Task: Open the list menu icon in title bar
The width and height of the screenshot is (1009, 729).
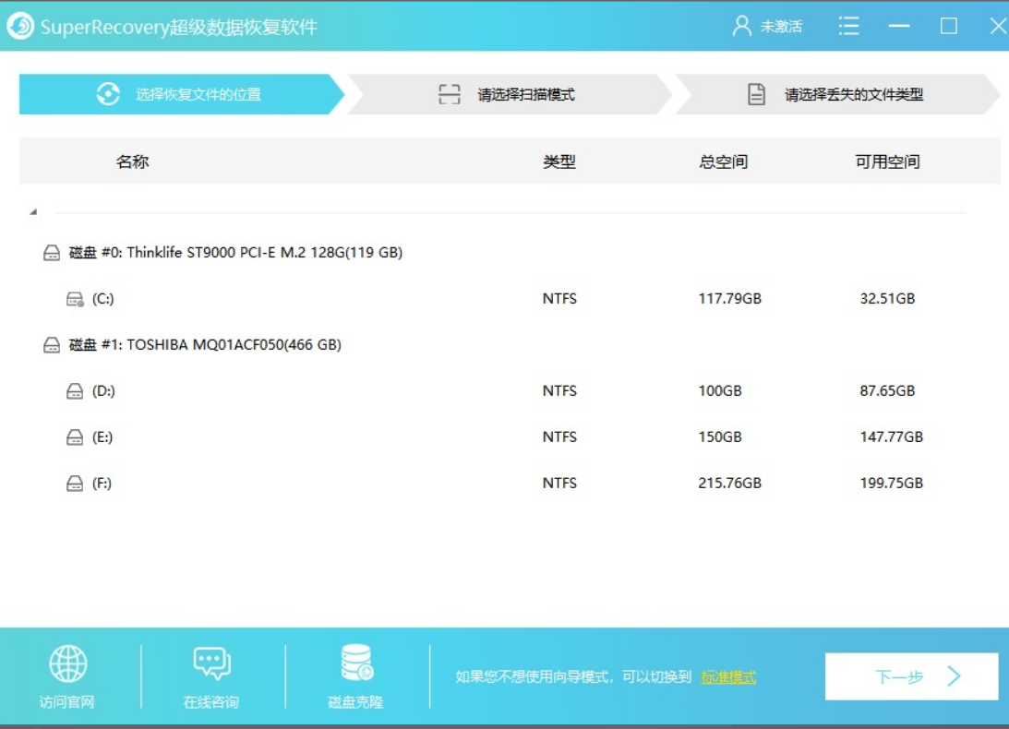Action: 848,26
